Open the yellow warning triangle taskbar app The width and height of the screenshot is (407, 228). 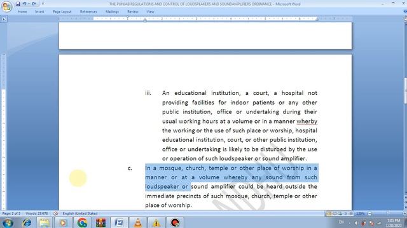point(156,222)
